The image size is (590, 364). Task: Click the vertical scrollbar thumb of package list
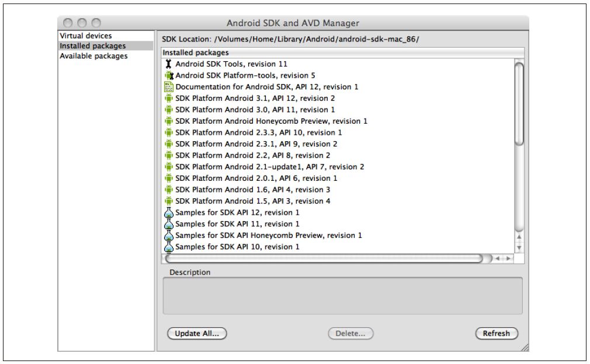click(519, 104)
